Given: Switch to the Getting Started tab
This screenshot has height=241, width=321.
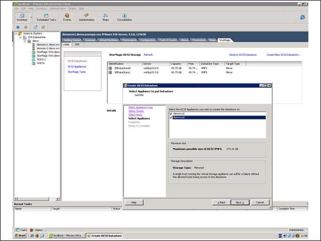Looking at the screenshot, I should [72, 40].
